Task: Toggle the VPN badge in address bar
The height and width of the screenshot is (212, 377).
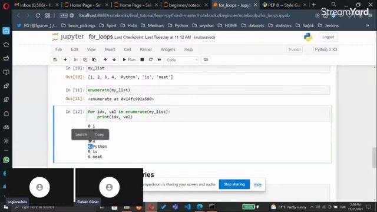Action: coord(64,16)
